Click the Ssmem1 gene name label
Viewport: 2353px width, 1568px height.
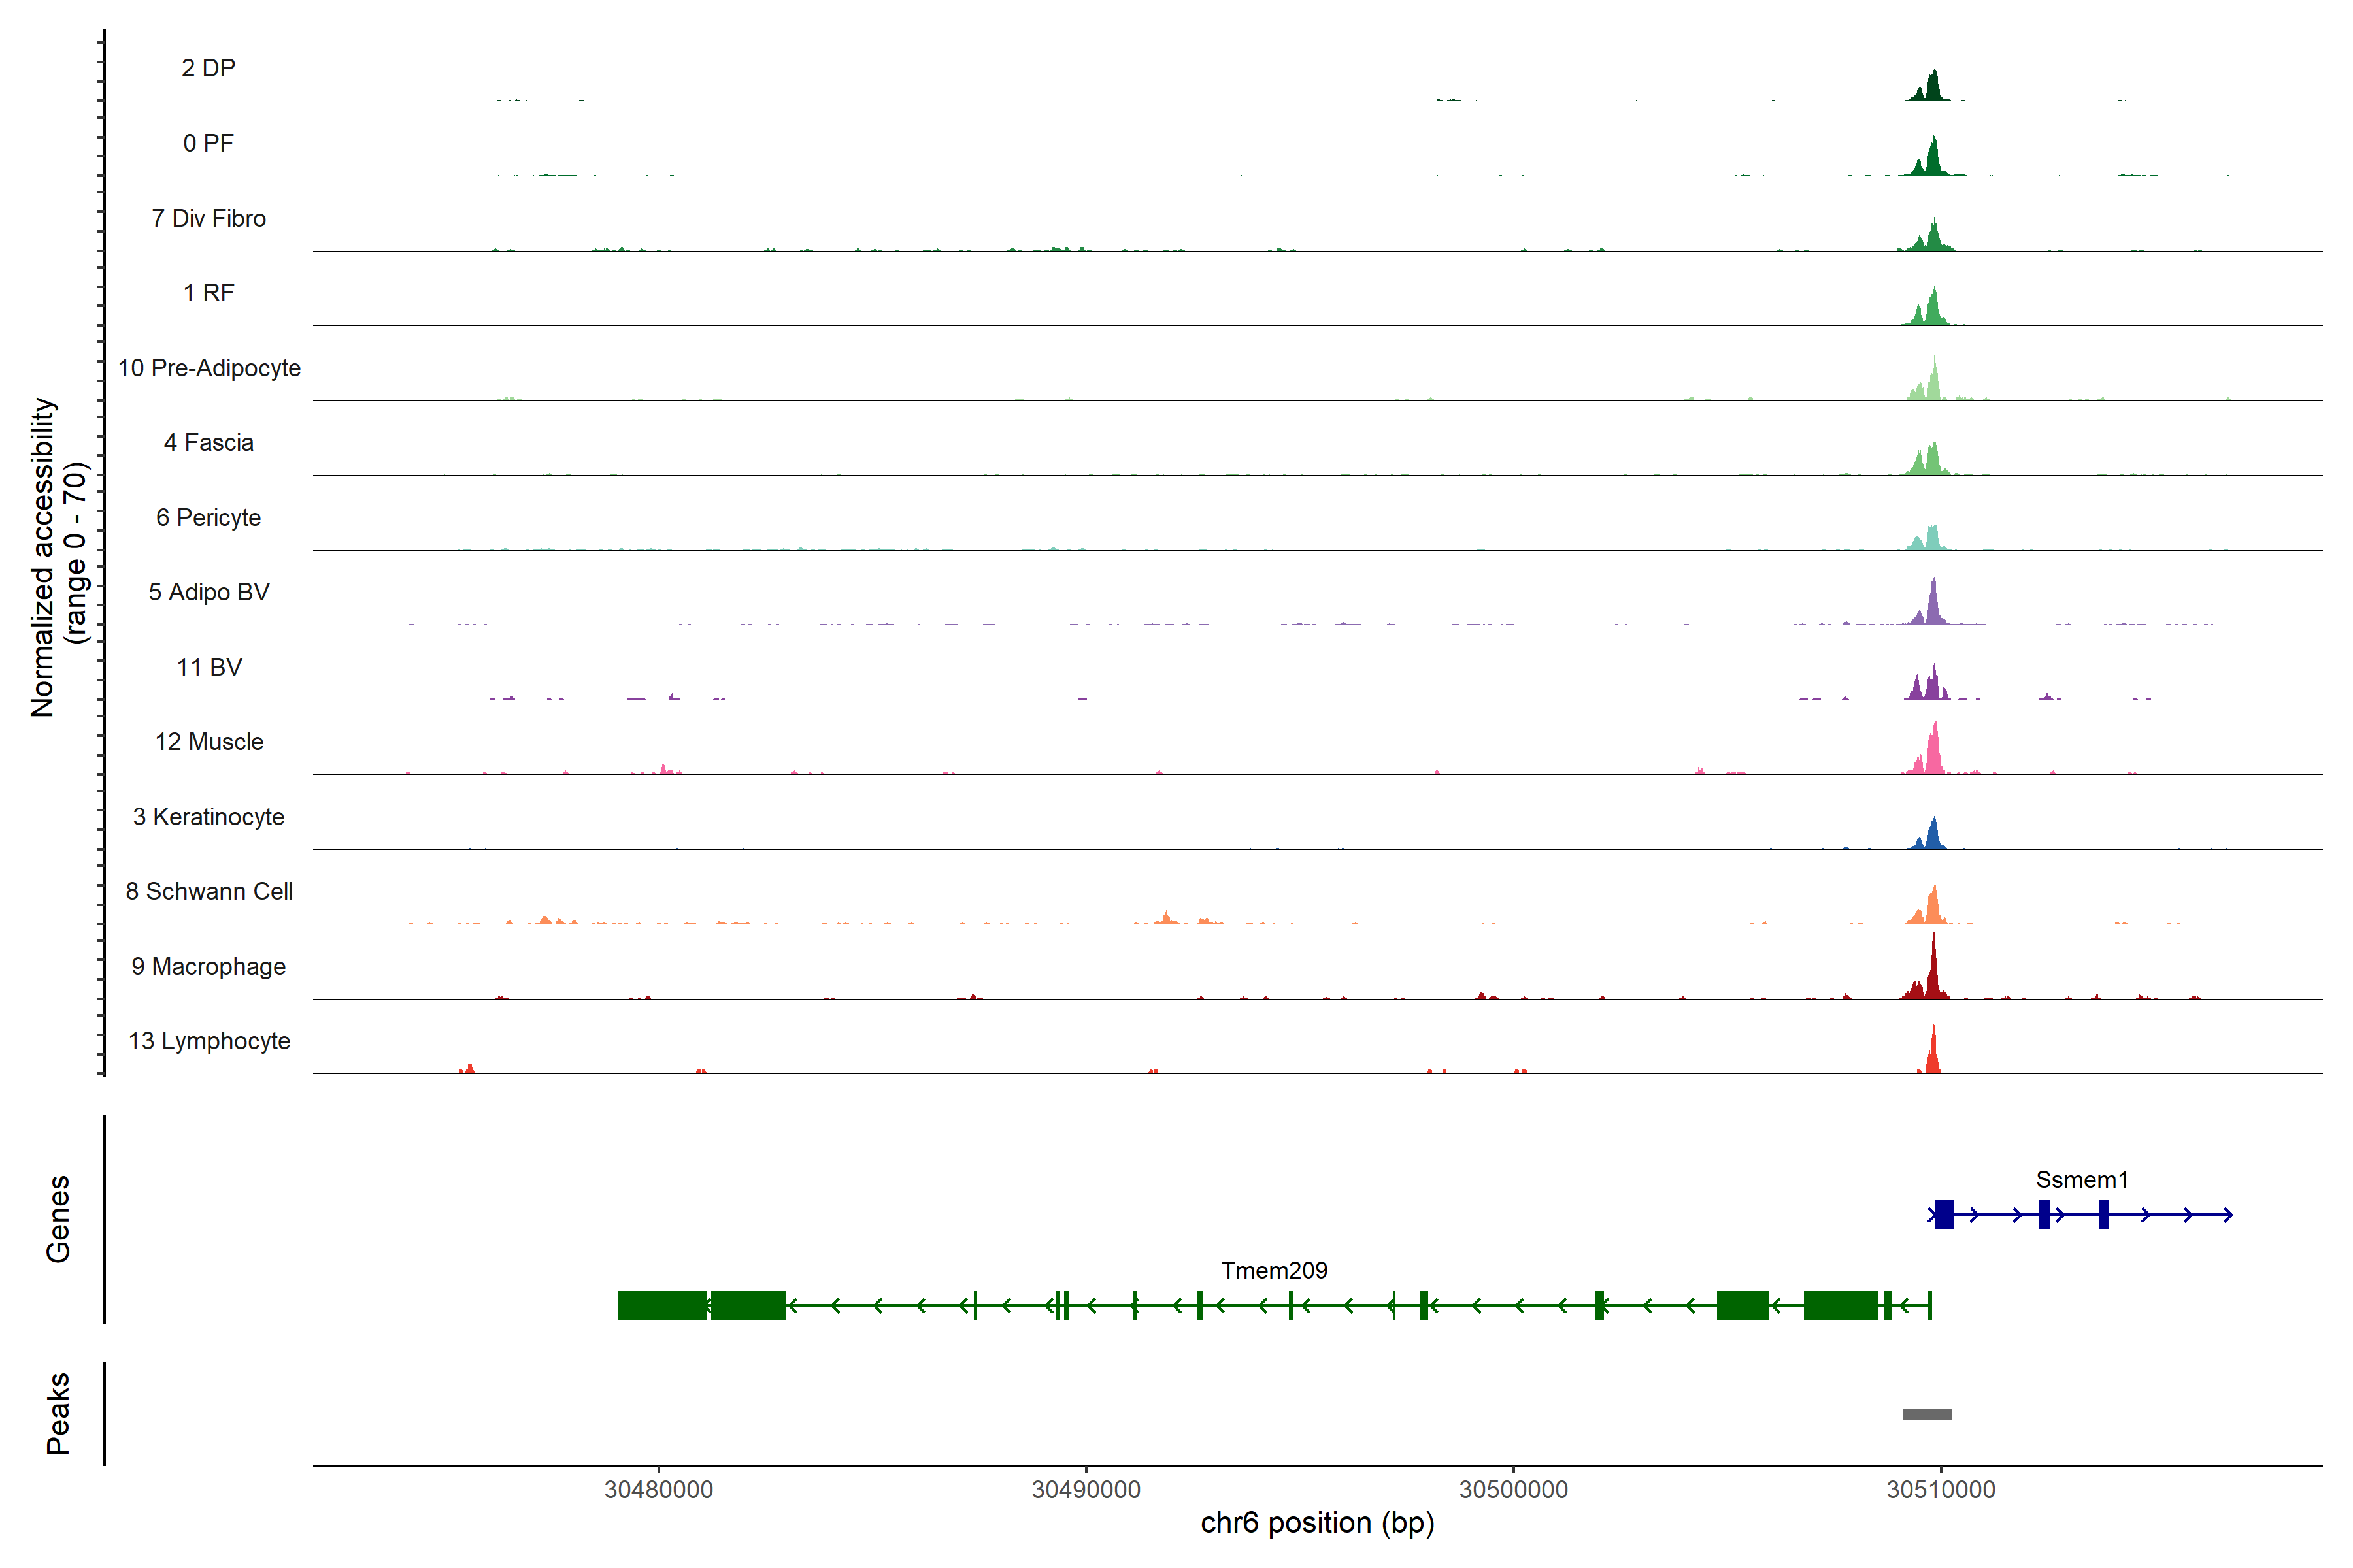point(2081,1179)
